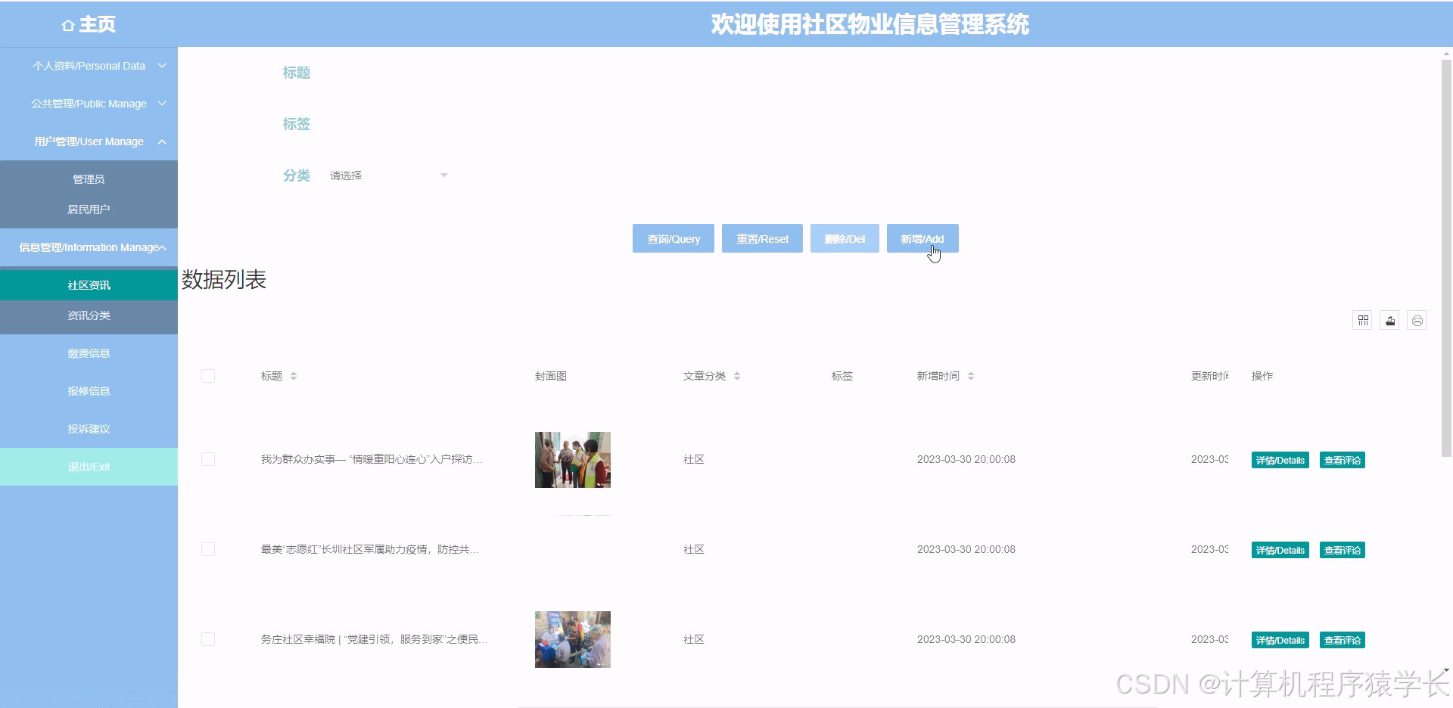Sort by 新增时间 column arrows
Screen dimensions: 1453x708
[x=971, y=376]
